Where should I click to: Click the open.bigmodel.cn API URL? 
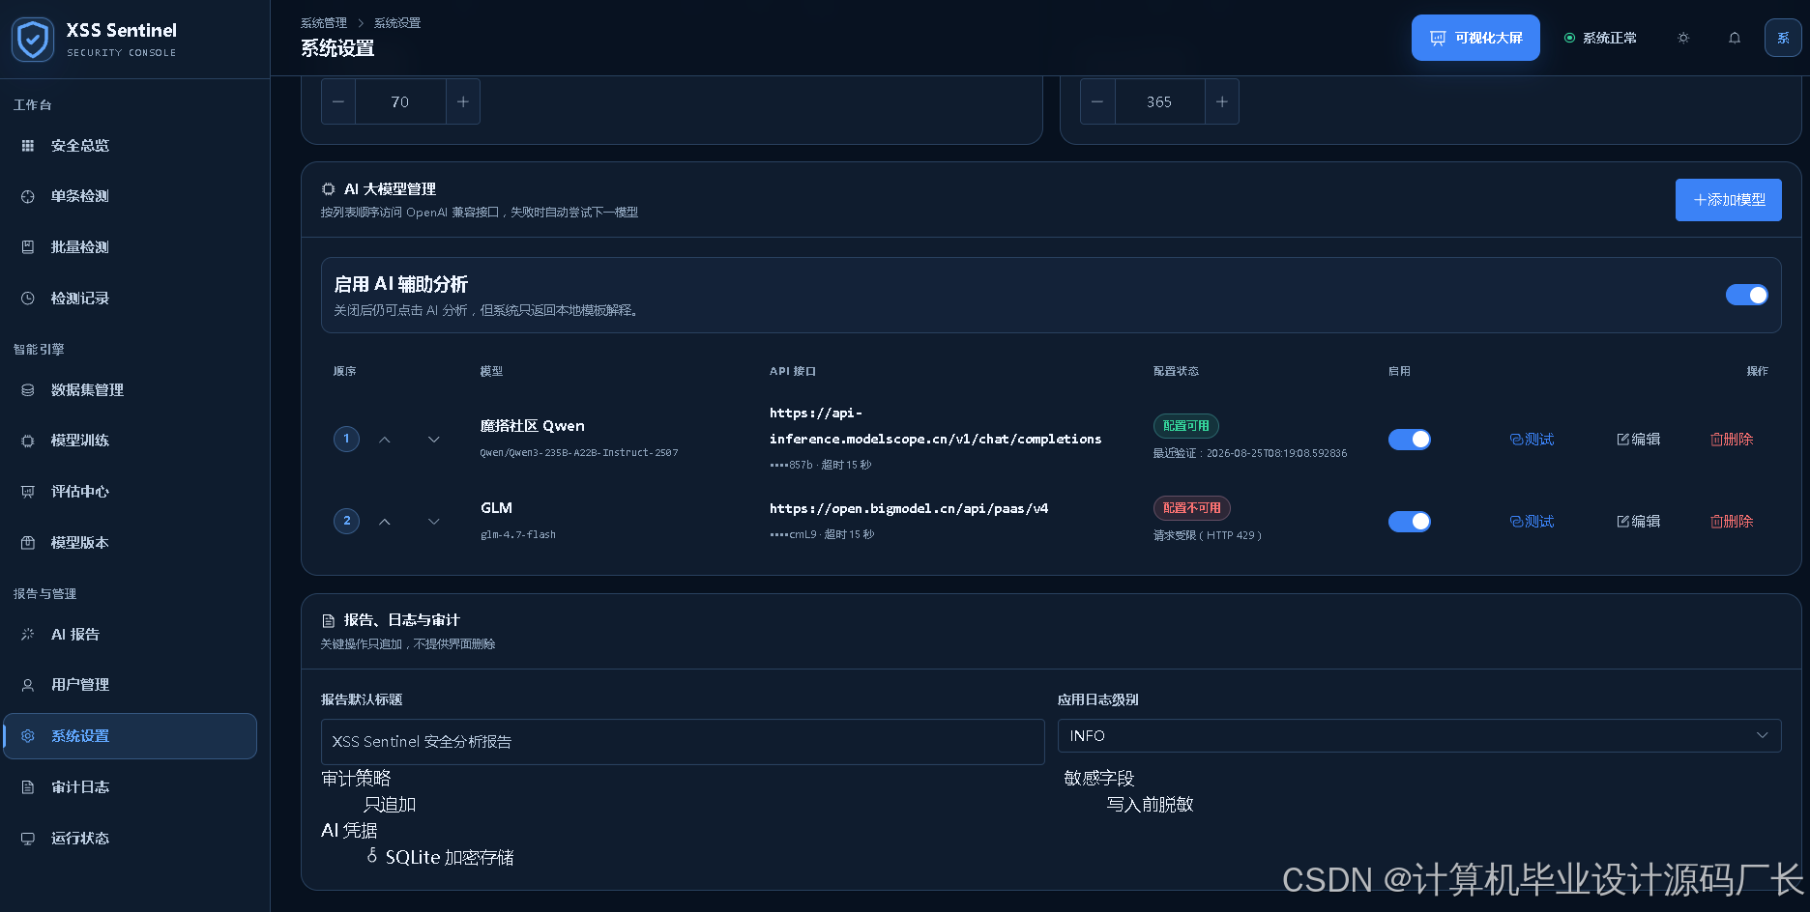click(x=909, y=509)
